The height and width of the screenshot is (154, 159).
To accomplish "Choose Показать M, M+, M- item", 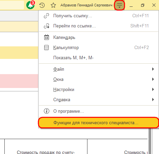I will tap(99, 58).
